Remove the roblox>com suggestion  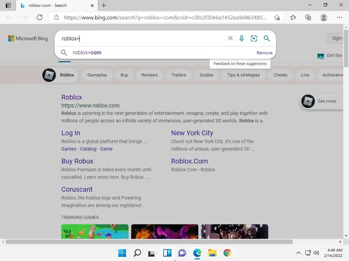coord(264,53)
